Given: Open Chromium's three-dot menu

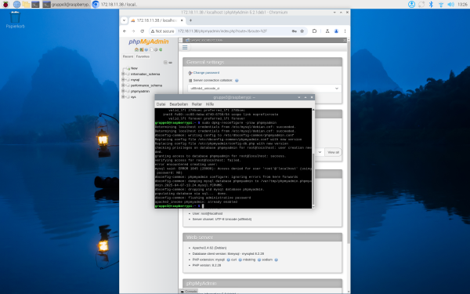Looking at the screenshot, I should tap(345, 31).
